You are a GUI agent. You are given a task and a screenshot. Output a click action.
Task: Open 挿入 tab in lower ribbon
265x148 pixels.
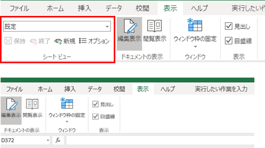(x=70, y=89)
